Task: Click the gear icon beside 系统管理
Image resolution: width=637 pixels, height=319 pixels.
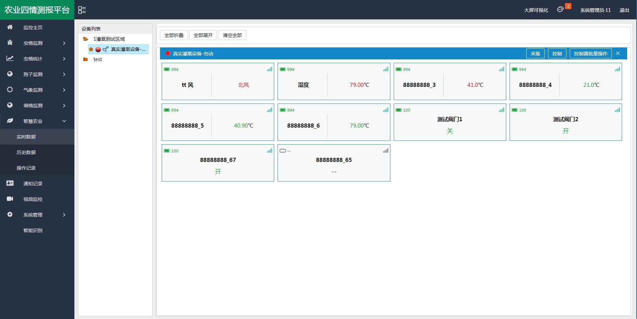Action: 10,214
